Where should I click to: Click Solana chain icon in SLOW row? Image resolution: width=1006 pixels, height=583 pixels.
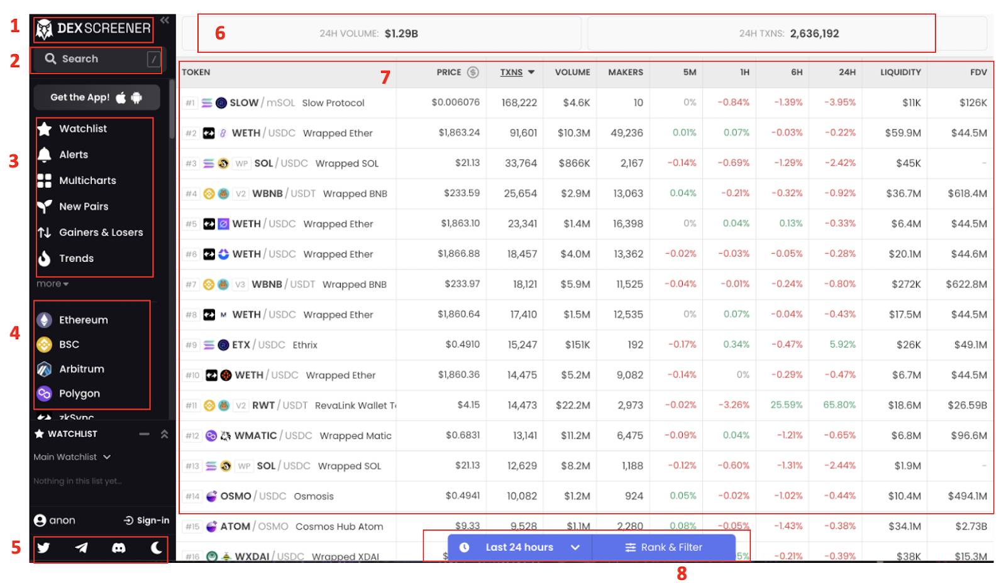207,103
